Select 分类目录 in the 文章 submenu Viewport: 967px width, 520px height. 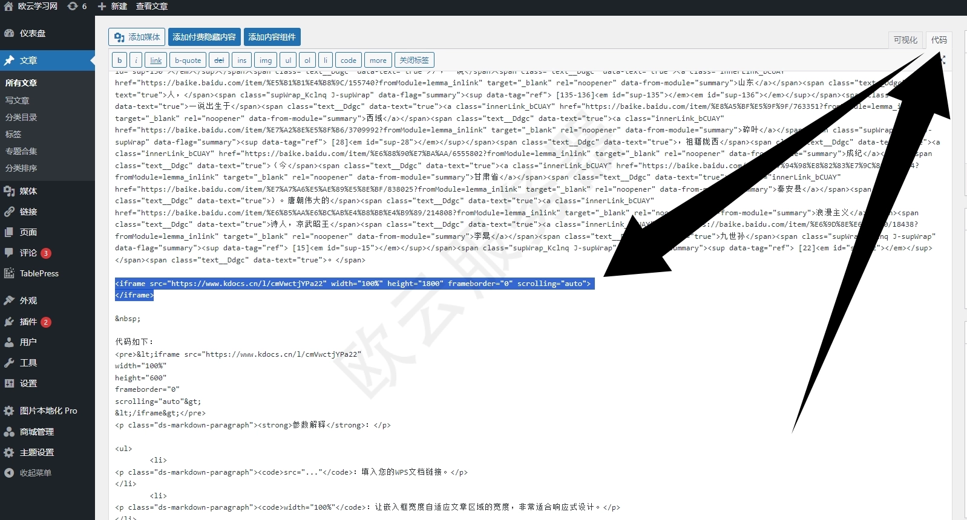coord(21,117)
